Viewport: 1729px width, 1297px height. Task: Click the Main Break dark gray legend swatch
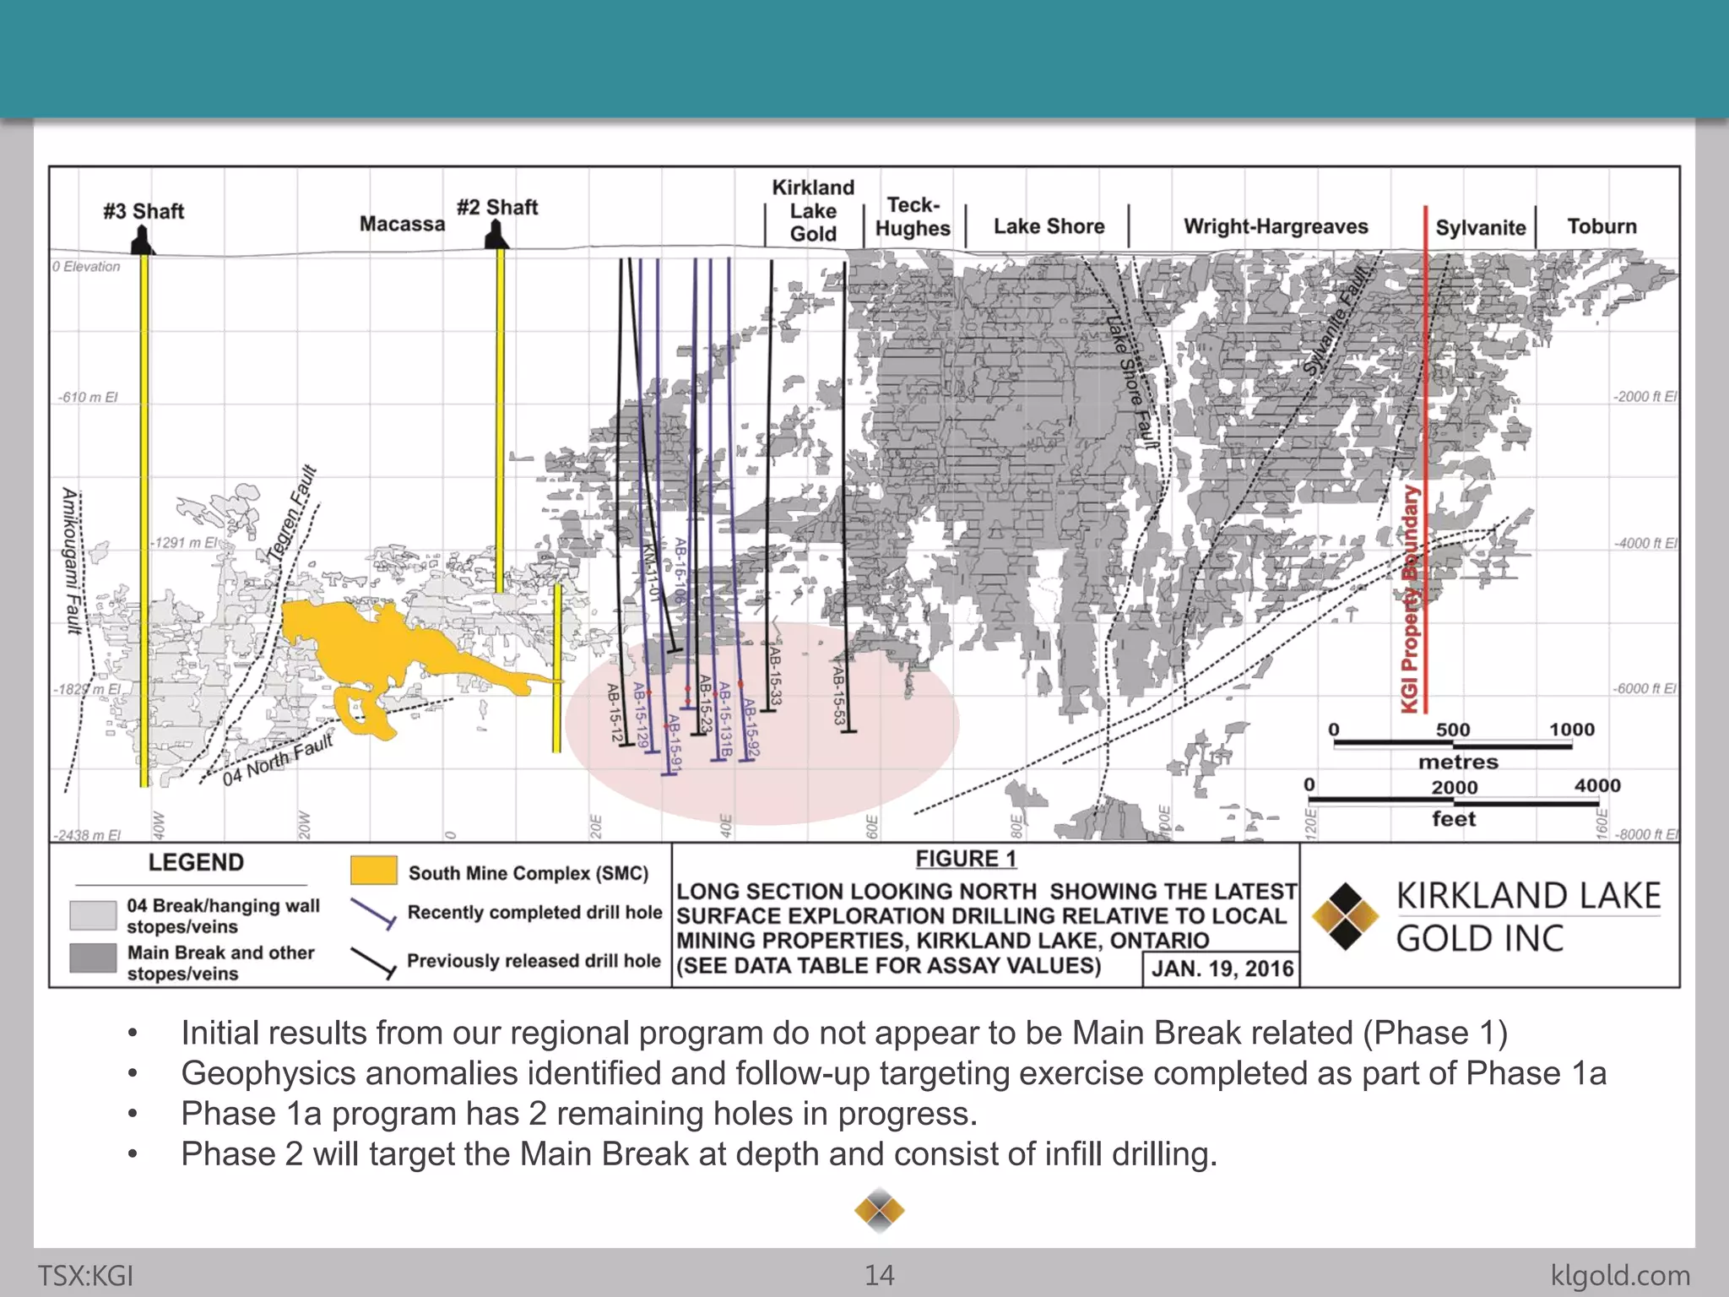tap(93, 958)
